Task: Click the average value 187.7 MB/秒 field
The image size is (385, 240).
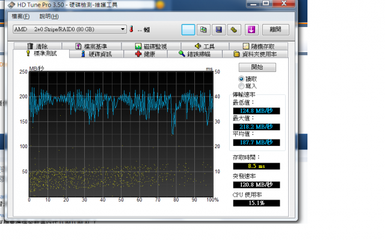Action: 256,143
